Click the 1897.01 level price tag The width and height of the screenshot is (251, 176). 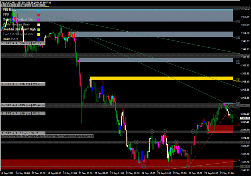click(x=245, y=105)
